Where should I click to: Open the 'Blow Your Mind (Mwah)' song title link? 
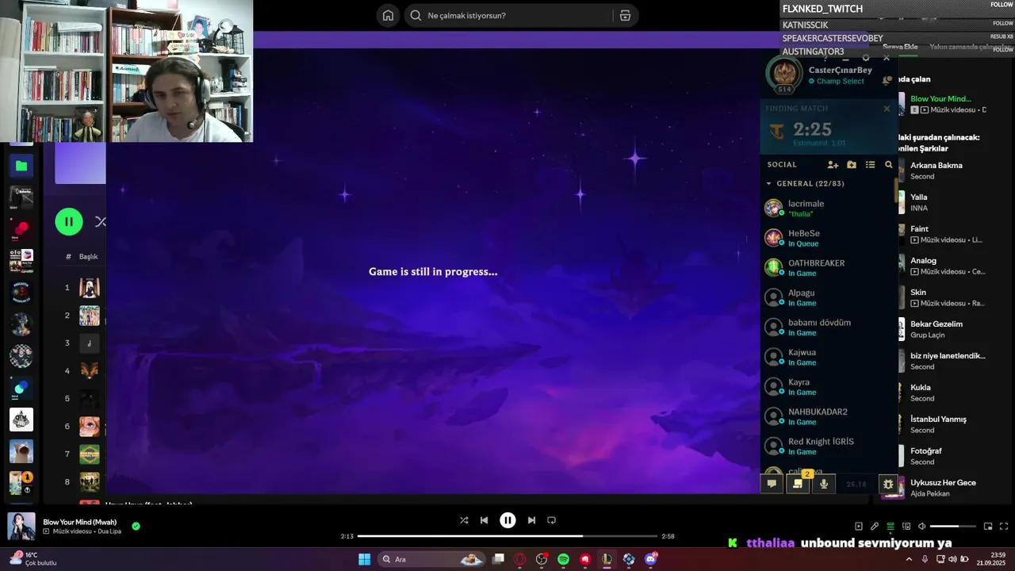(80, 522)
